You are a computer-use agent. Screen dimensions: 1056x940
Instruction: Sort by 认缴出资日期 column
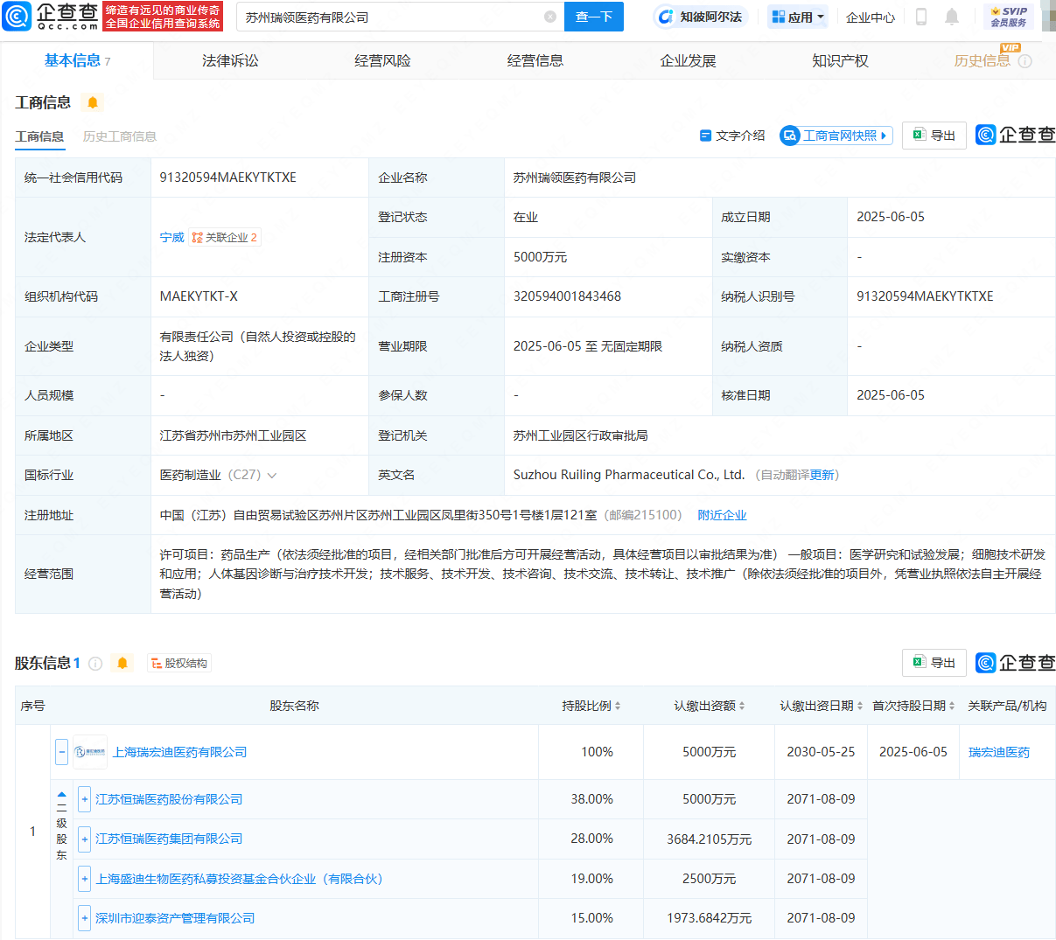860,706
